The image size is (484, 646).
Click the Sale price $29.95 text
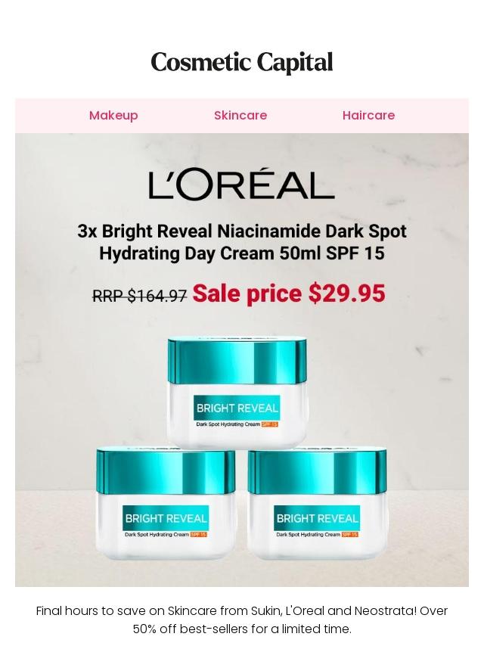point(289,293)
